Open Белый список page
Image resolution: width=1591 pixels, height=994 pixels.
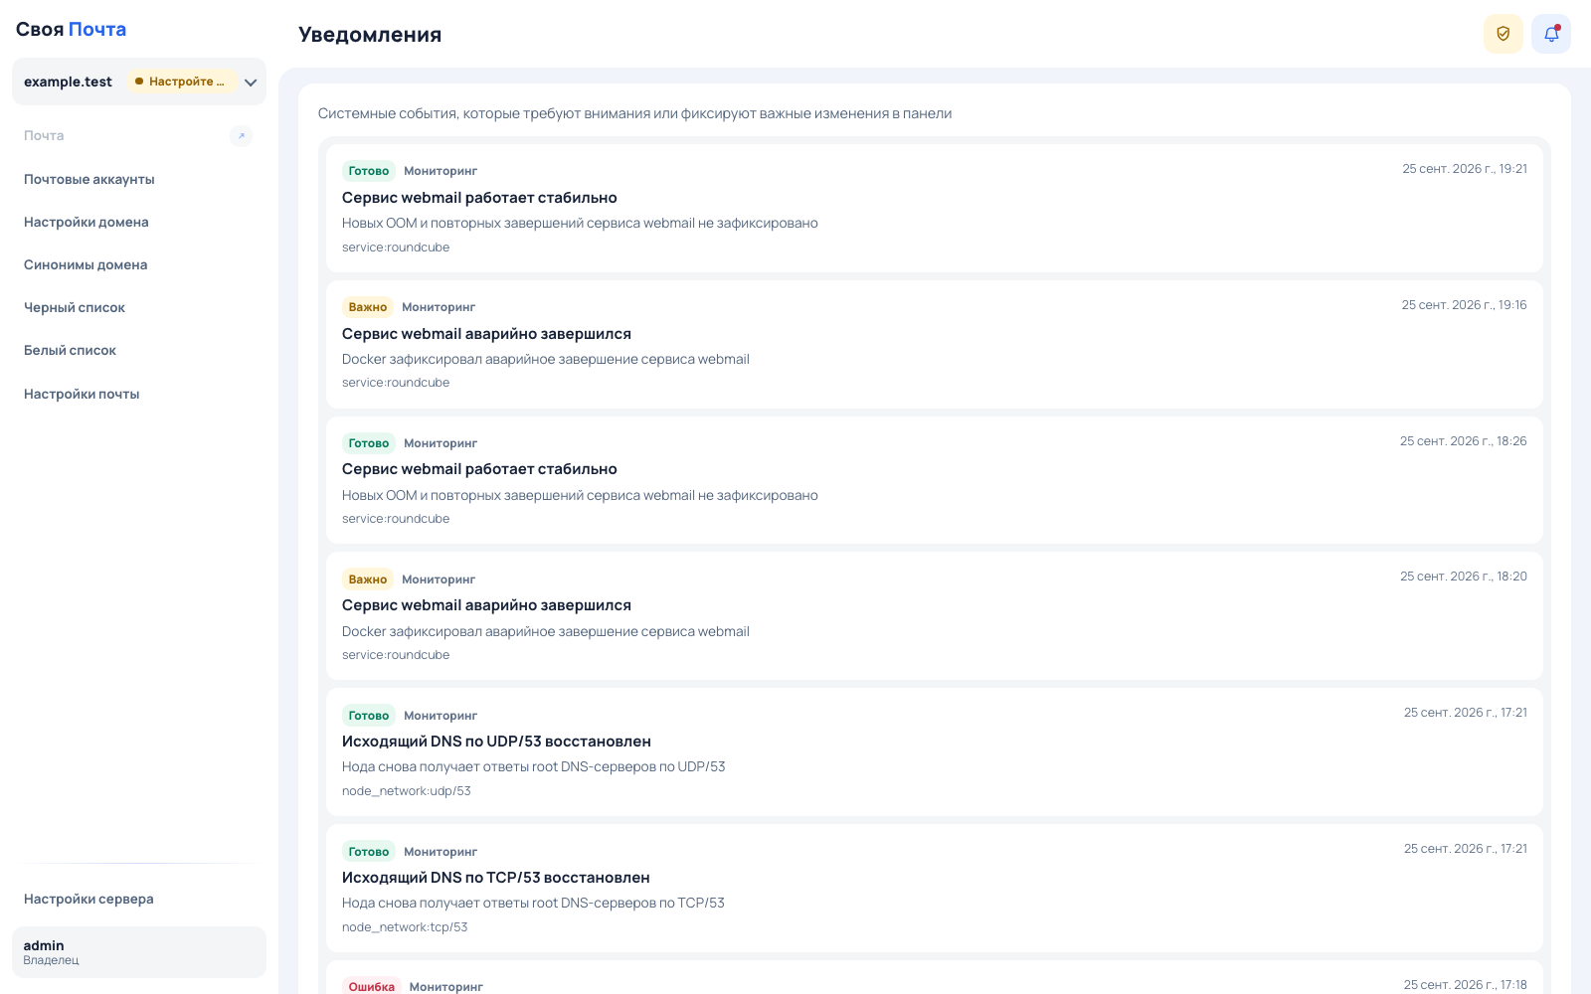[x=70, y=350]
